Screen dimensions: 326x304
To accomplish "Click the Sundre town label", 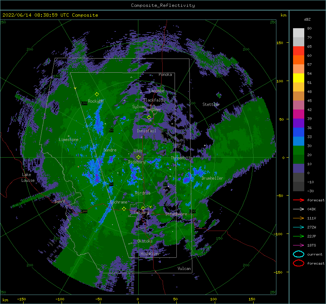I will [x=110, y=150].
